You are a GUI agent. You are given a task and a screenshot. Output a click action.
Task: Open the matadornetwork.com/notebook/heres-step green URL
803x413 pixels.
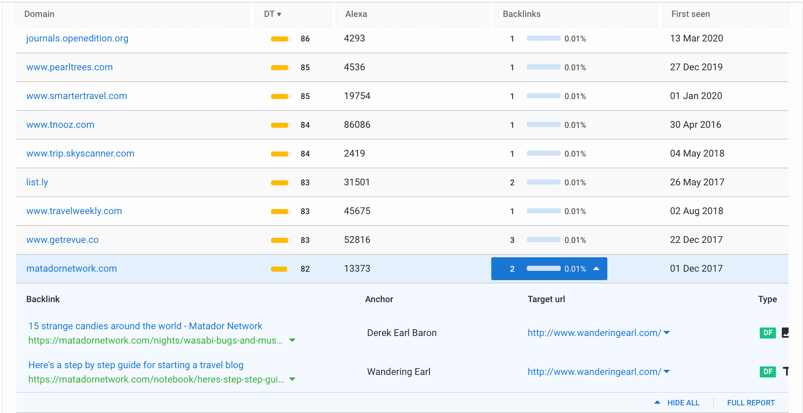pos(156,380)
